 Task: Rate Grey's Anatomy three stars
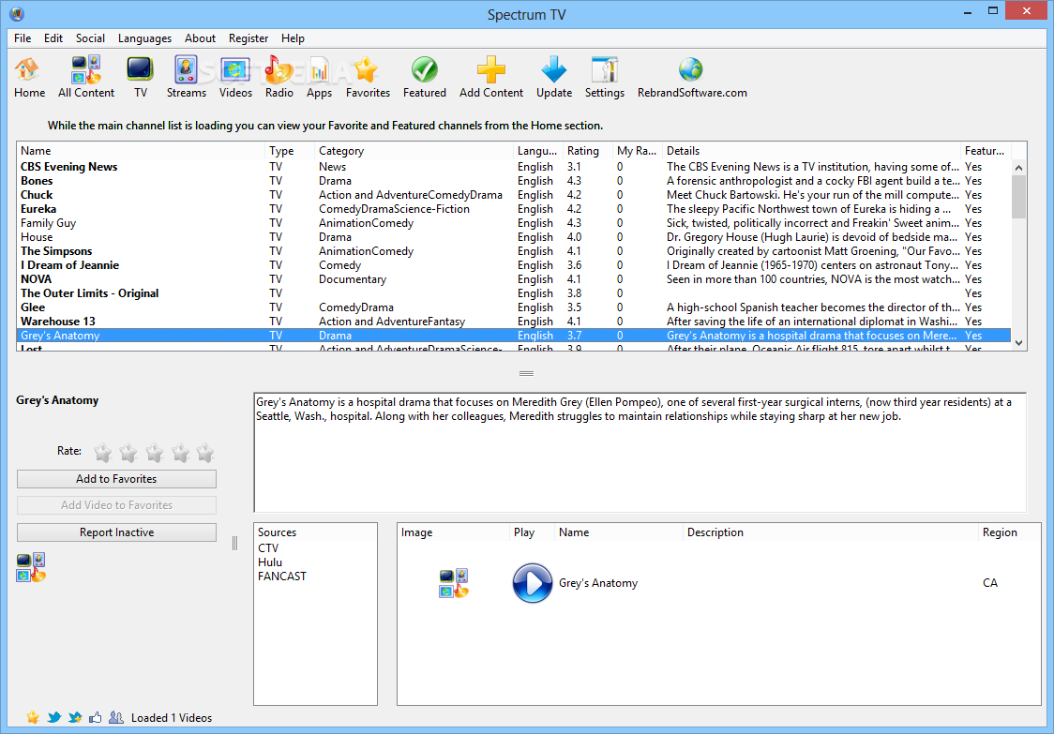pyautogui.click(x=155, y=453)
